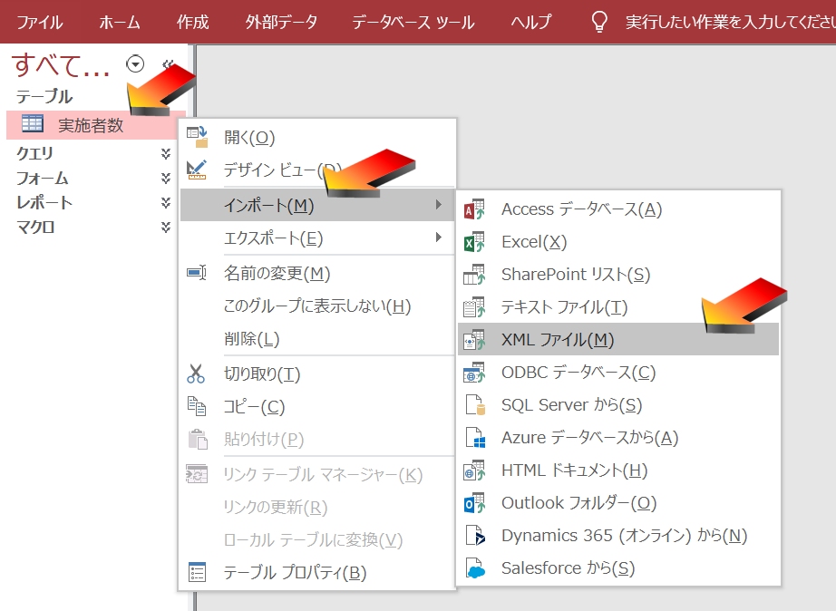Expand the レポート group chevrons

[166, 202]
